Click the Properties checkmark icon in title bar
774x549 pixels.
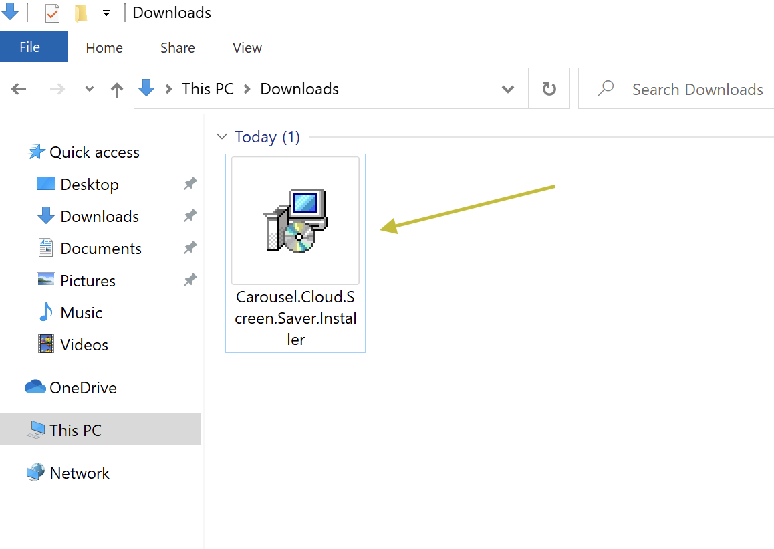52,13
